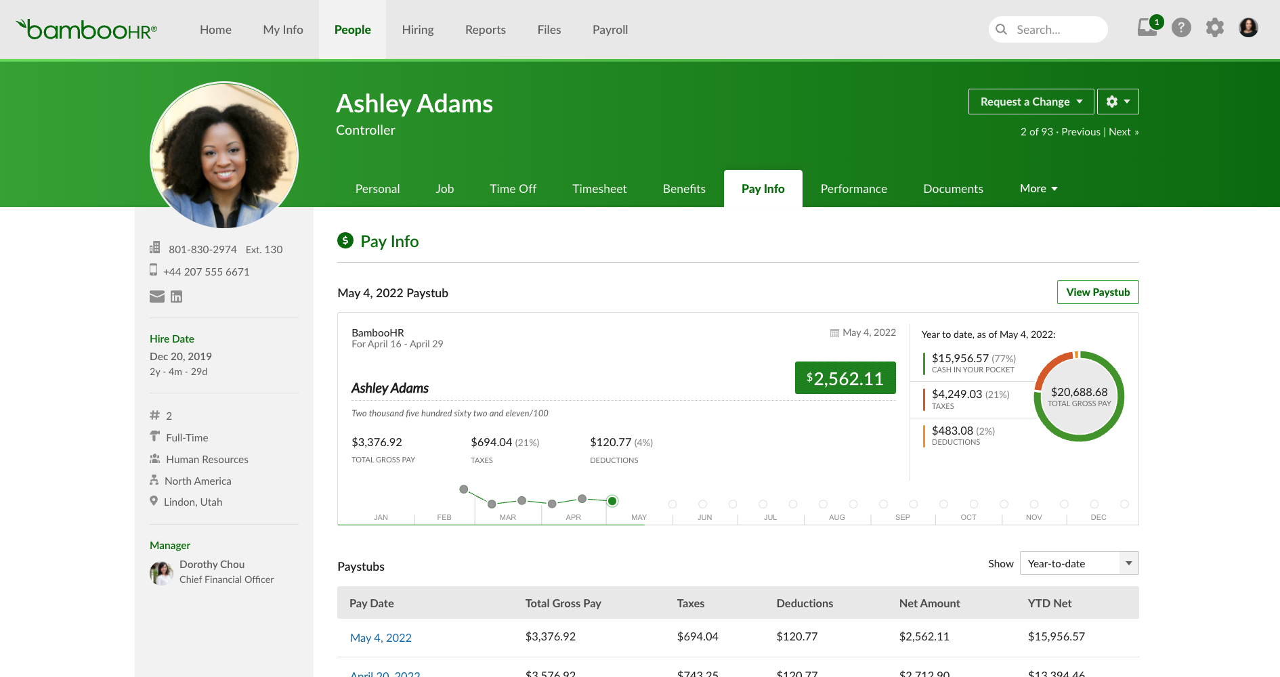Open the Payroll menu item

pyautogui.click(x=610, y=30)
